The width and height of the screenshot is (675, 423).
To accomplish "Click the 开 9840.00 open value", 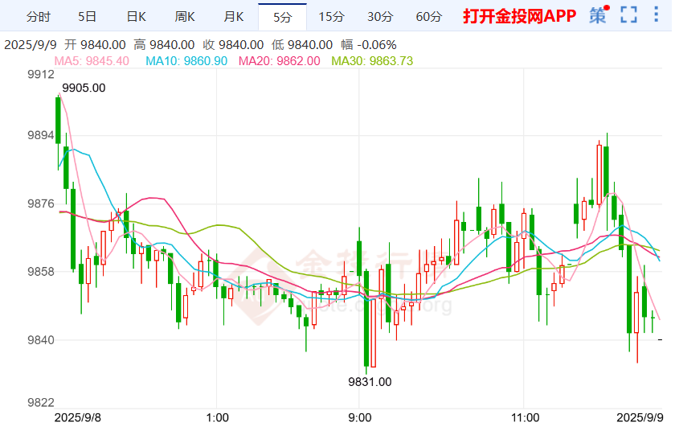I will click(x=95, y=45).
